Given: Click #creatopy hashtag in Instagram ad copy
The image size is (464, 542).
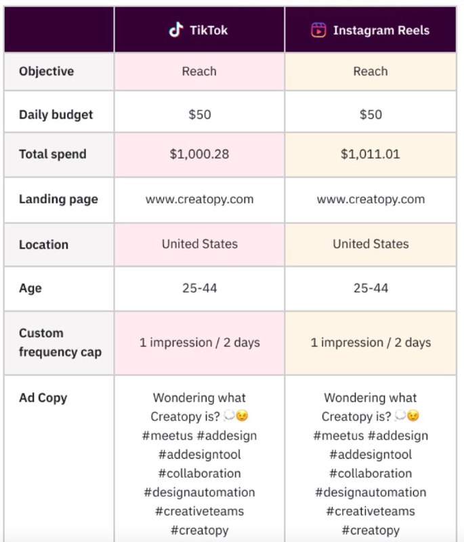Looking at the screenshot, I should click(371, 530).
